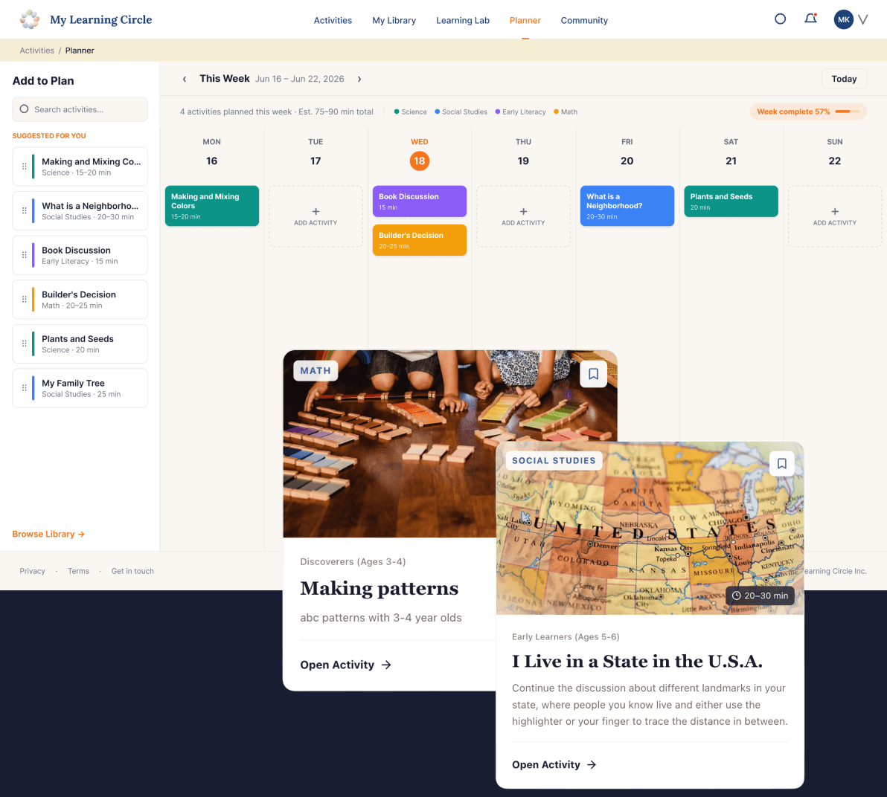
Task: Open the search circle icon in header
Action: point(780,19)
